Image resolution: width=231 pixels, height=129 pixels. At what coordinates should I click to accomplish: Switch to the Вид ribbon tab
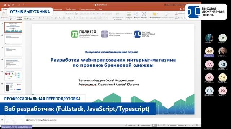pos(100,9)
